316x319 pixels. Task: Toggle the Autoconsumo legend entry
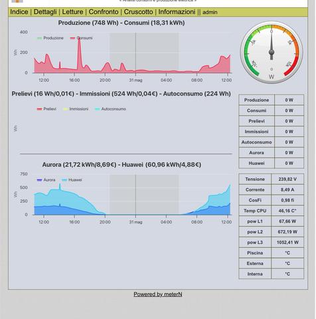click(x=110, y=109)
